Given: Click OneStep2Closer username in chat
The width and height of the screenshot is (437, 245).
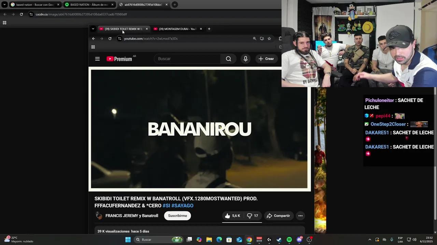Looking at the screenshot, I should (x=388, y=124).
